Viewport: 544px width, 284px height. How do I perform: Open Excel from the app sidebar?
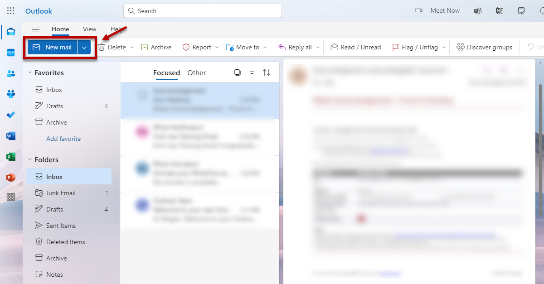(x=10, y=157)
